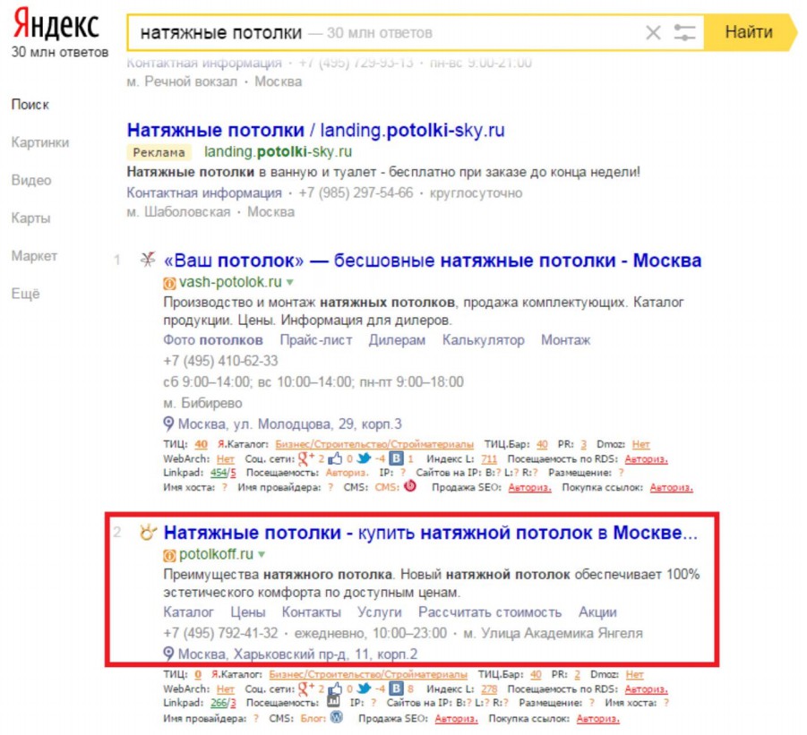Click the yellow Найти search button
This screenshot has height=735, width=807.
coord(749,32)
